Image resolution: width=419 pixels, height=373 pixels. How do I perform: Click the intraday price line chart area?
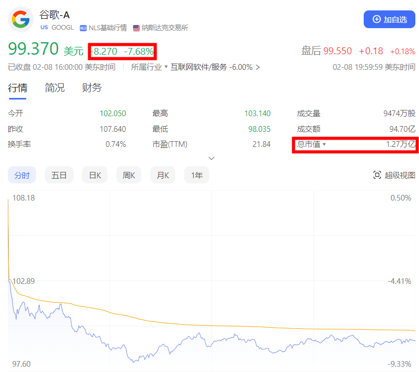pos(211,280)
